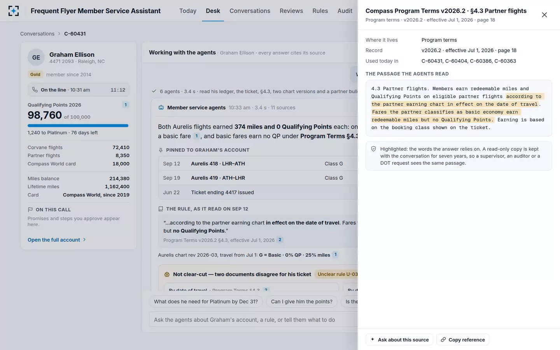Open the full account chevron link

tap(57, 240)
